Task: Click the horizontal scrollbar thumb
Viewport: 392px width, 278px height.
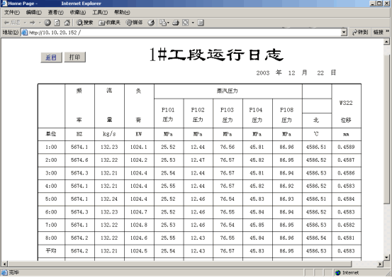Action: (x=179, y=264)
